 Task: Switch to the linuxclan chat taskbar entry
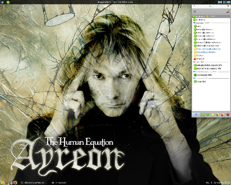[59, 183]
